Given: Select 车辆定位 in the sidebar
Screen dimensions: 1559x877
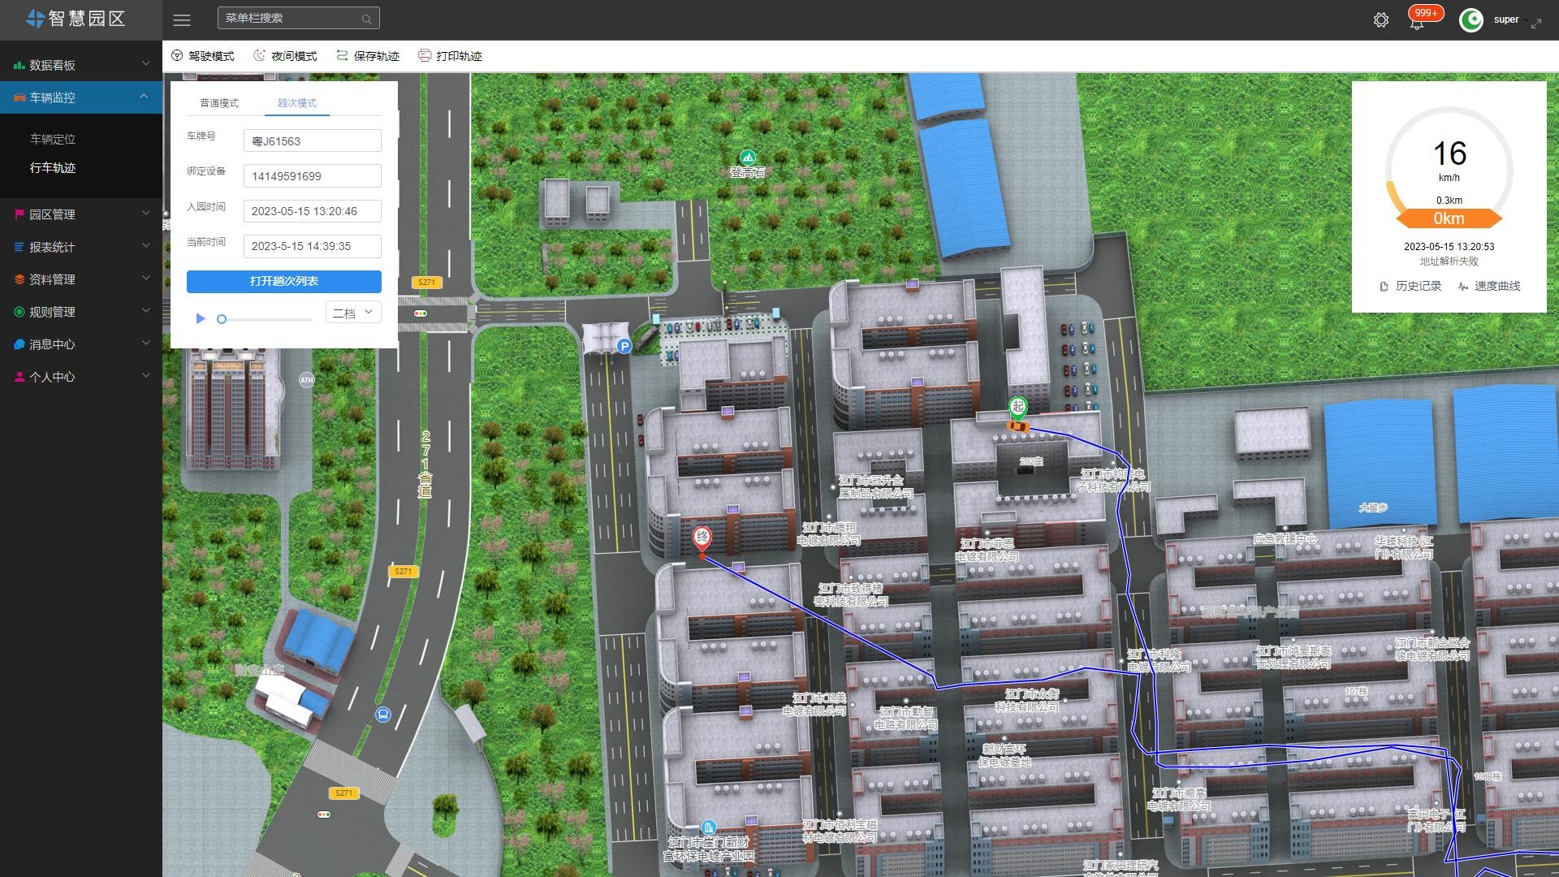Looking at the screenshot, I should point(53,139).
